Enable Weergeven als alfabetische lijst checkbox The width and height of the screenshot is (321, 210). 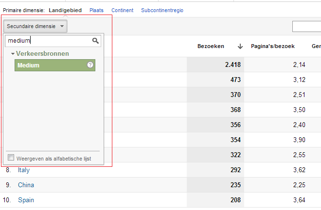click(11, 158)
